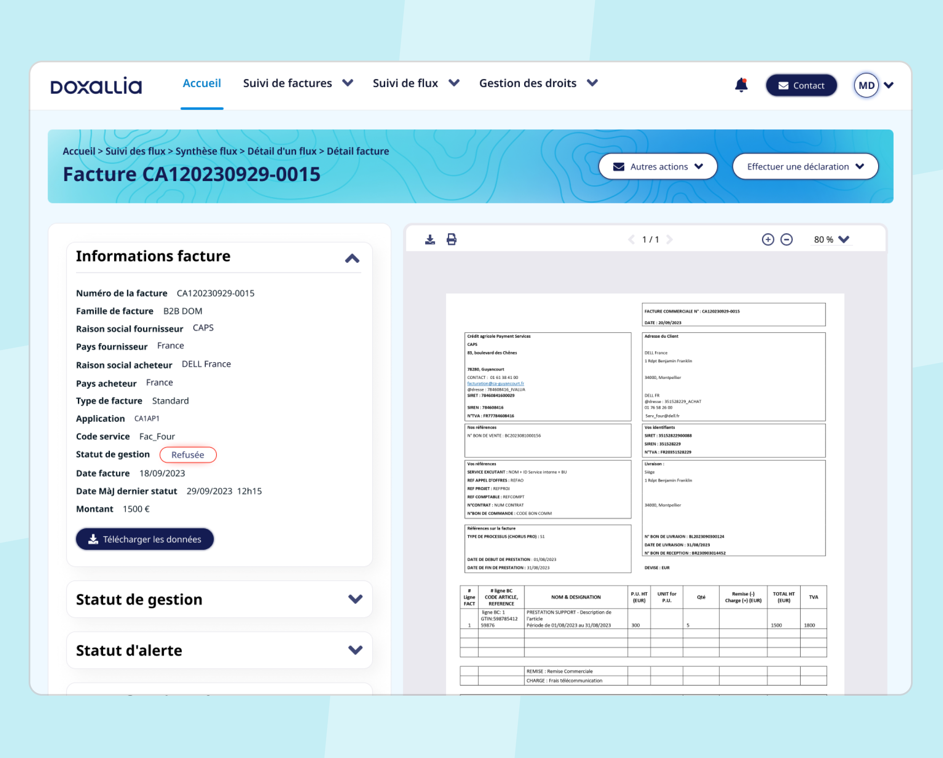
Task: Click facturation email link in invoice
Action: (x=495, y=383)
